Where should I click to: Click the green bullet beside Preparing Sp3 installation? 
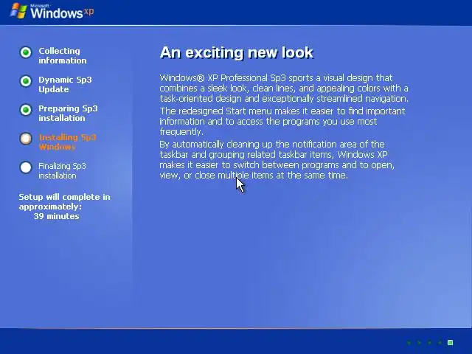tap(26, 110)
